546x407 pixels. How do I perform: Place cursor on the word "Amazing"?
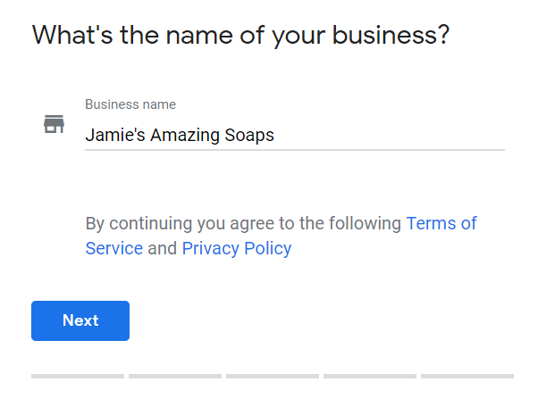[x=184, y=136]
